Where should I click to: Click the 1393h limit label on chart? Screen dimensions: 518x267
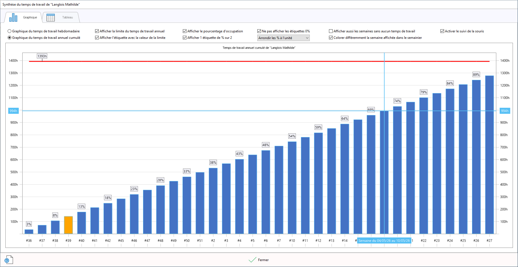pyautogui.click(x=42, y=56)
